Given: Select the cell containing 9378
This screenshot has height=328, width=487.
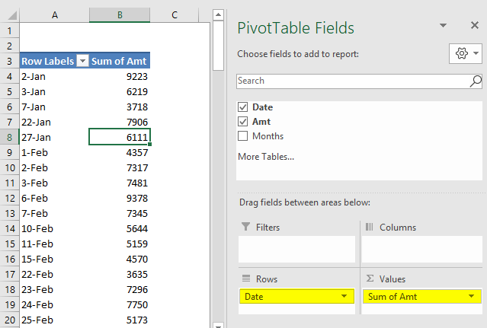Looking at the screenshot, I should [x=120, y=198].
